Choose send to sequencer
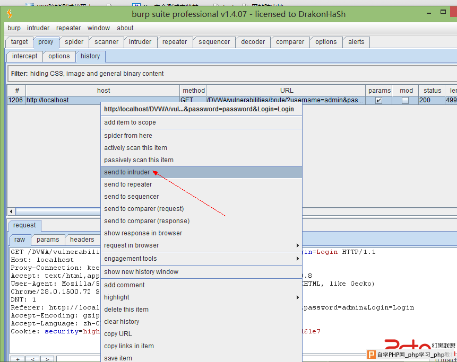 [201, 197]
